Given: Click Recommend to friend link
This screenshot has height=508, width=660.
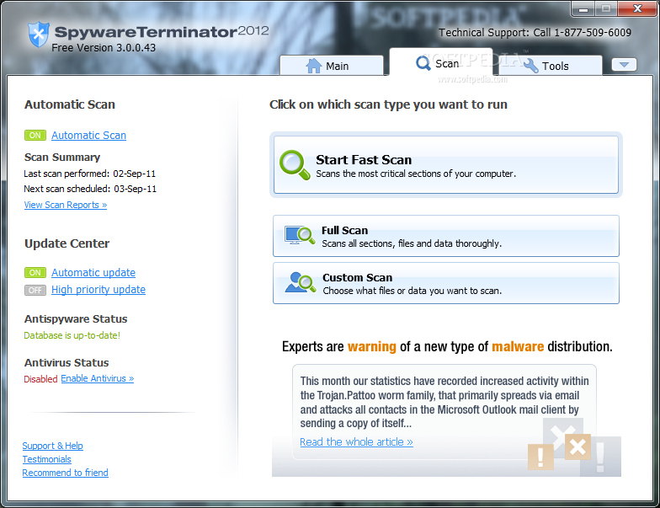Looking at the screenshot, I should tap(66, 473).
